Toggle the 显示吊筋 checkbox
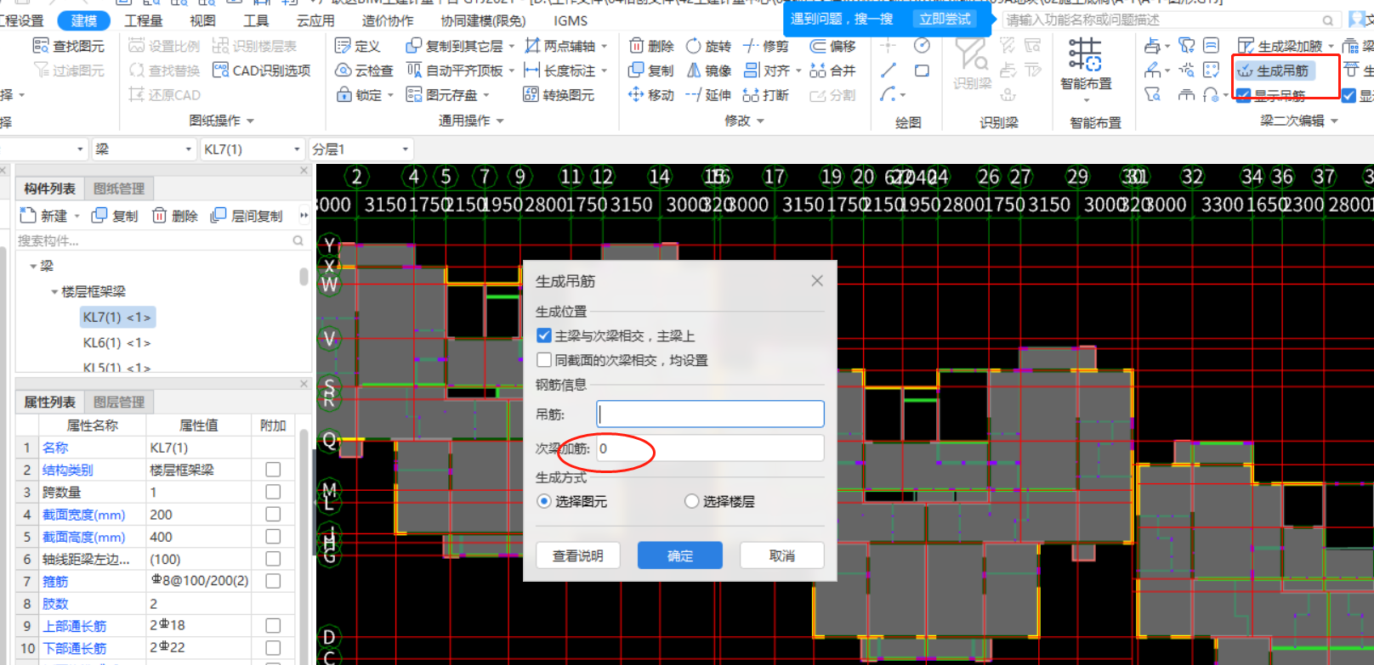1374x665 pixels. click(1244, 95)
